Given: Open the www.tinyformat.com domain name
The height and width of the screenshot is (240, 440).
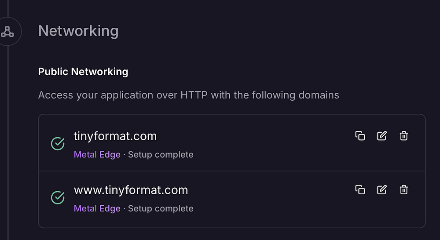Looking at the screenshot, I should (x=131, y=190).
